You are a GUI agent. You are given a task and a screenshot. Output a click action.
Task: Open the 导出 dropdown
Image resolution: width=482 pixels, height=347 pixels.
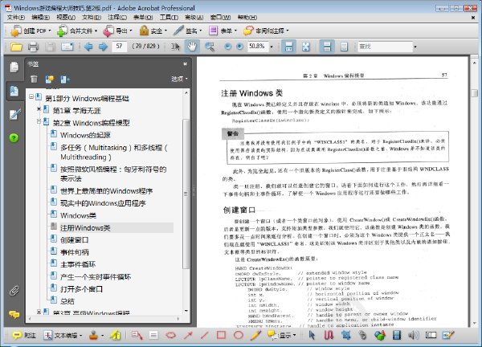click(118, 31)
